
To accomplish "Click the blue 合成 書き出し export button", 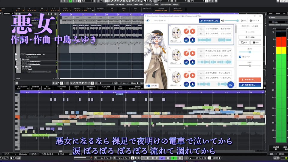I will [250, 85].
